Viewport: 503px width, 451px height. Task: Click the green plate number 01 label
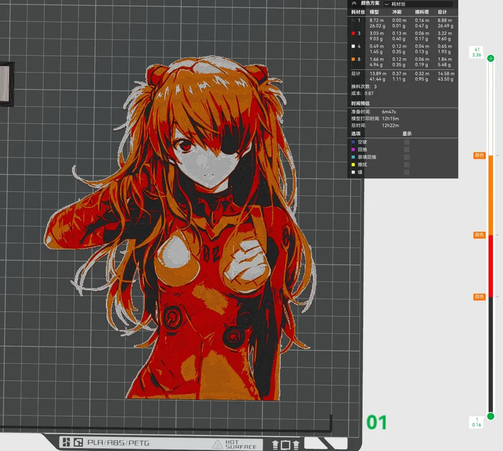point(377,422)
